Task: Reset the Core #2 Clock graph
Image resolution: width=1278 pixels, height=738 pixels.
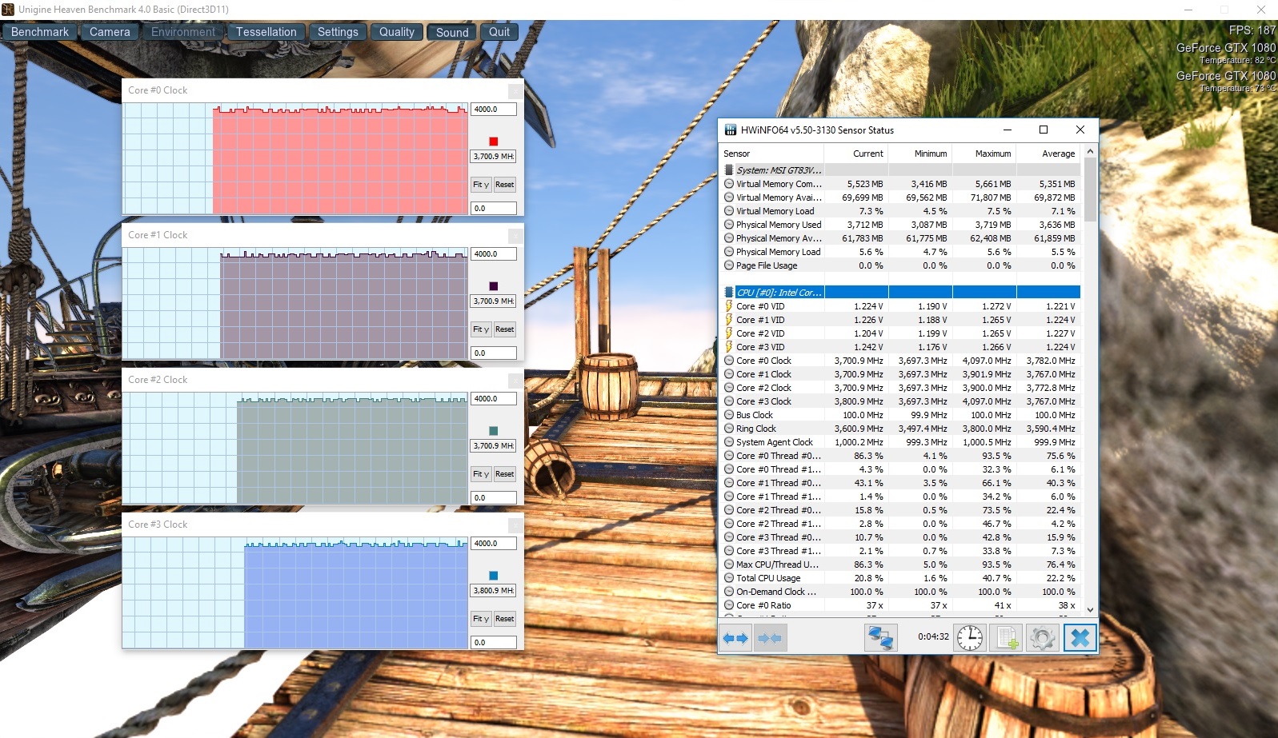Action: (505, 474)
